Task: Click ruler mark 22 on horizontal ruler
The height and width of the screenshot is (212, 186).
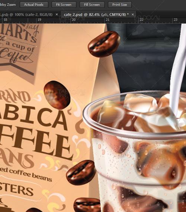Action: [x=142, y=20]
